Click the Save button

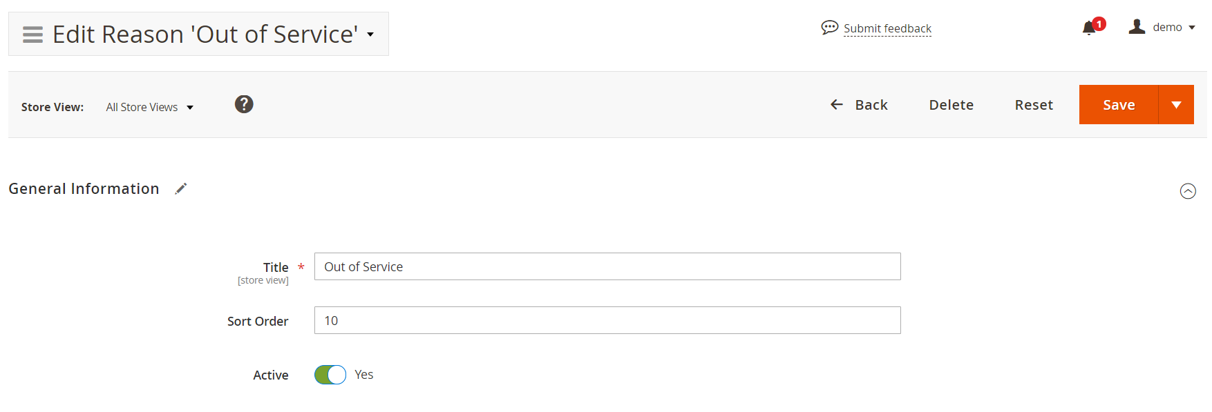pos(1118,105)
